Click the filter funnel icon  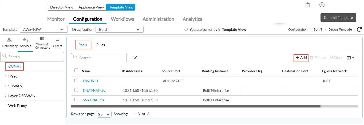pyautogui.click(x=135, y=58)
